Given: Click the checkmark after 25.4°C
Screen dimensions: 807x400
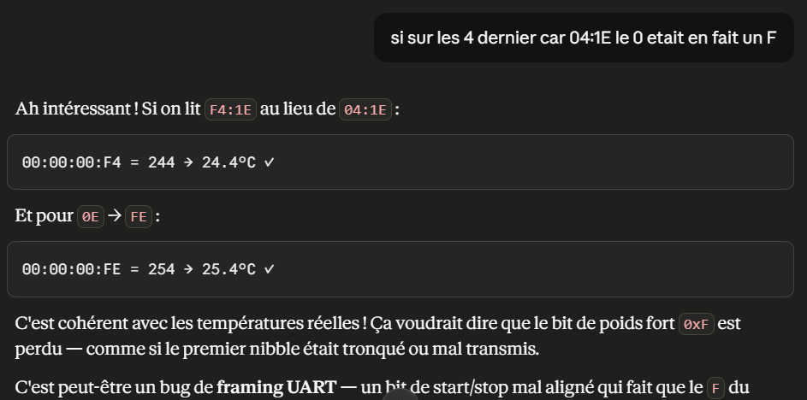Looking at the screenshot, I should coord(270,269).
